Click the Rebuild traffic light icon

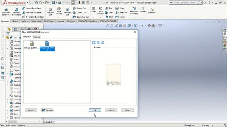click(x=79, y=2)
